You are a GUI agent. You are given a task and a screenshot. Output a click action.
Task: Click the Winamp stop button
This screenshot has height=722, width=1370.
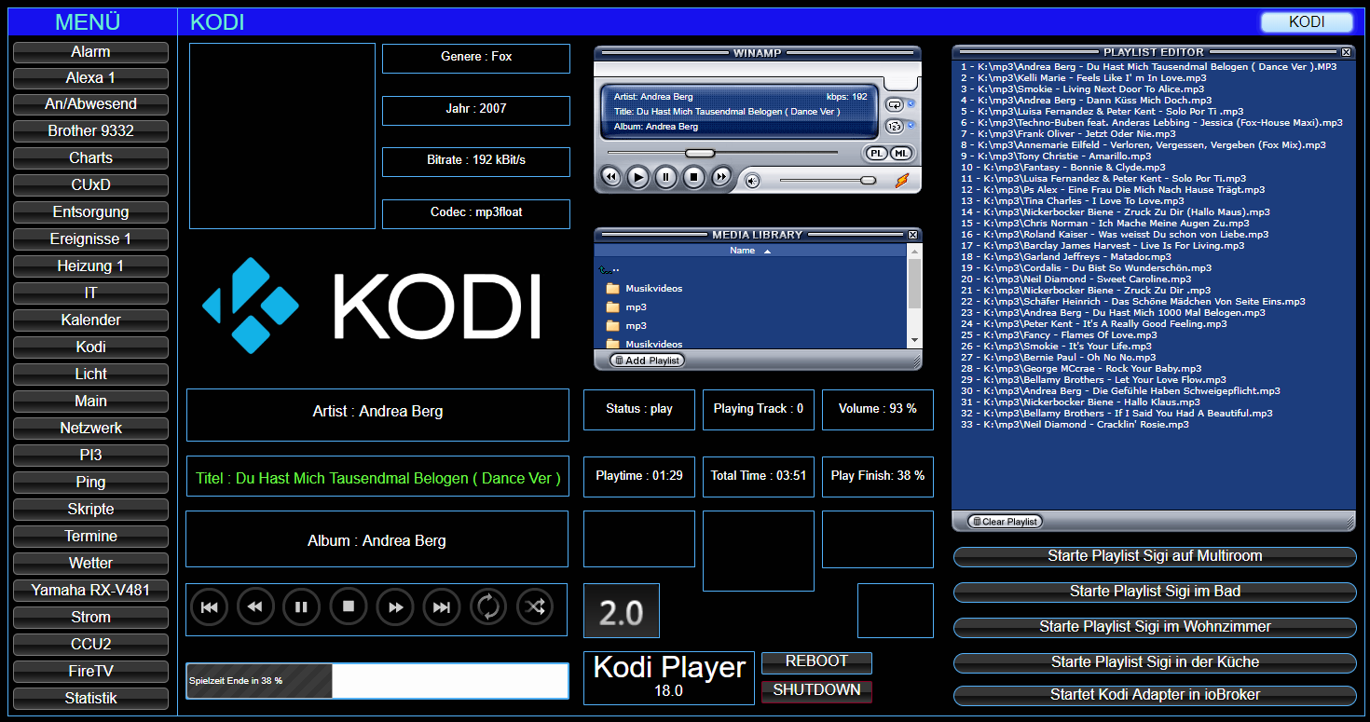693,177
